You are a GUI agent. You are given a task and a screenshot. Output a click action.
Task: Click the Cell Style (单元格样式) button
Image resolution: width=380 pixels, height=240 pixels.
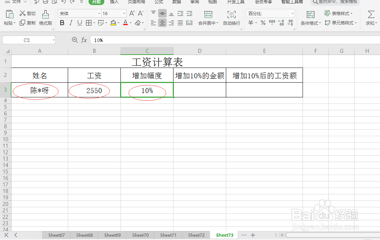point(341,23)
